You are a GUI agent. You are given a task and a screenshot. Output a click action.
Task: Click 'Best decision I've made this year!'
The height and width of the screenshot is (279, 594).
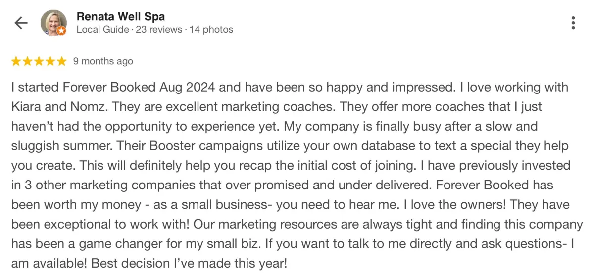tap(189, 264)
